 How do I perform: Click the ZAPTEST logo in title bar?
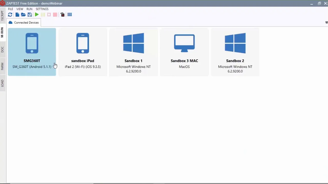click(x=3, y=3)
